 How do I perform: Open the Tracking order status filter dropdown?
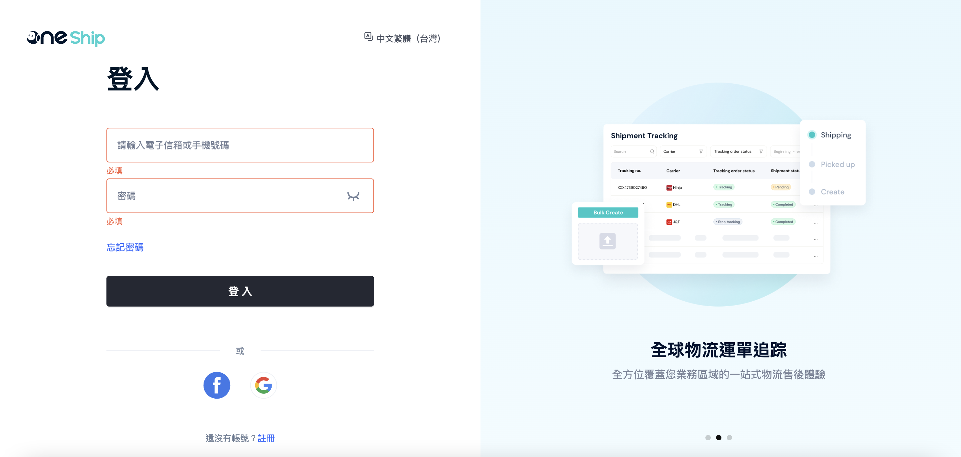738,151
